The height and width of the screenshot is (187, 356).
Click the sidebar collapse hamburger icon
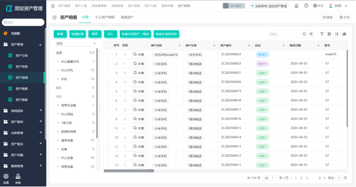coord(52,6)
